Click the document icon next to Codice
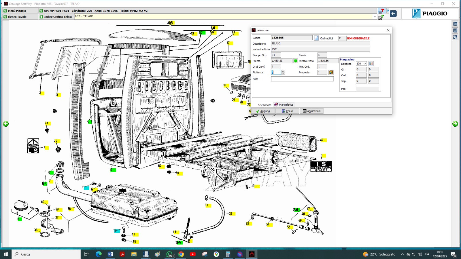The height and width of the screenshot is (259, 461). 316,38
